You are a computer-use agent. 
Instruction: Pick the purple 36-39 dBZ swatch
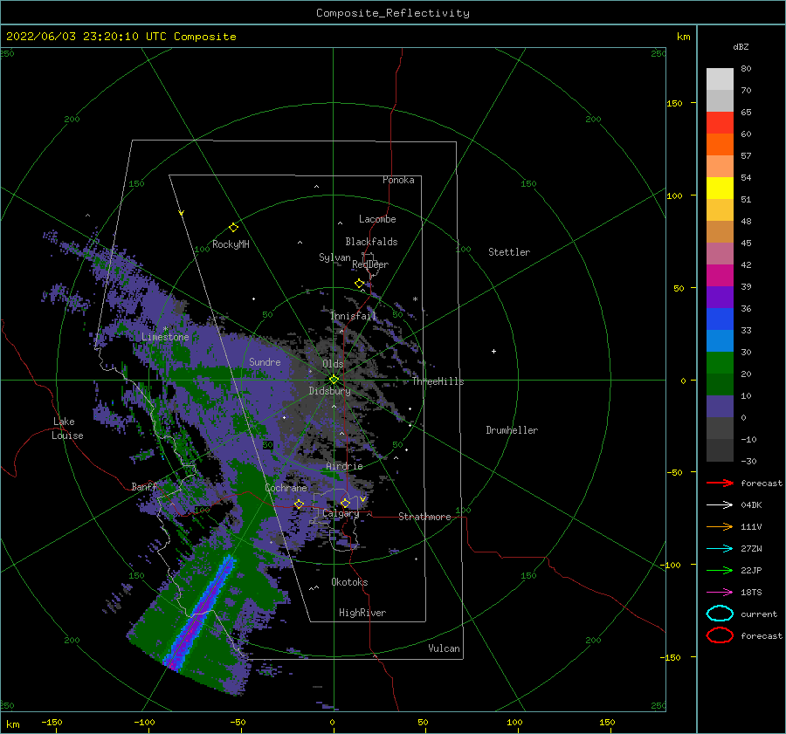coord(720,297)
